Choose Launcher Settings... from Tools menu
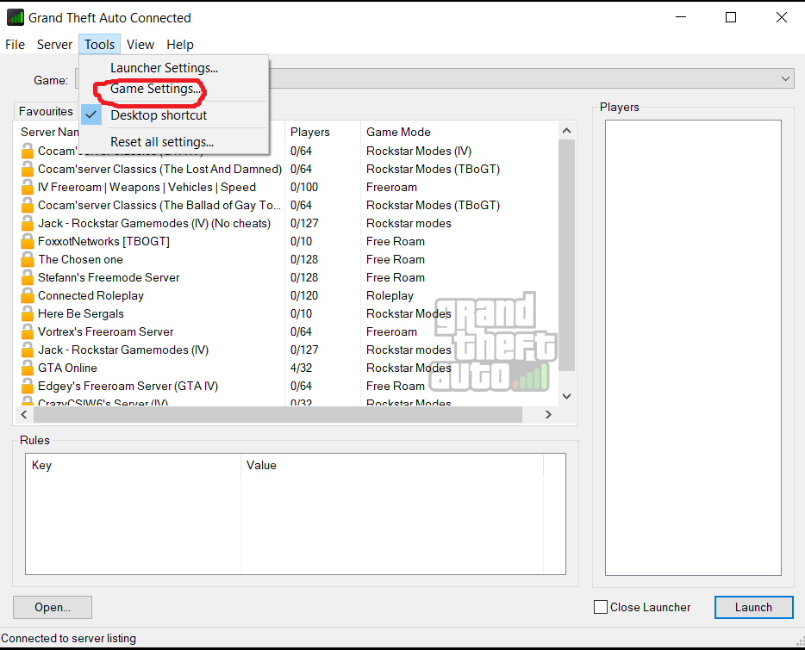This screenshot has height=650, width=805. (174, 68)
